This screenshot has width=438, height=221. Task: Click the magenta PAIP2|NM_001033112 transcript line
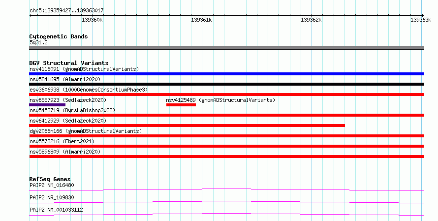tap(226, 215)
